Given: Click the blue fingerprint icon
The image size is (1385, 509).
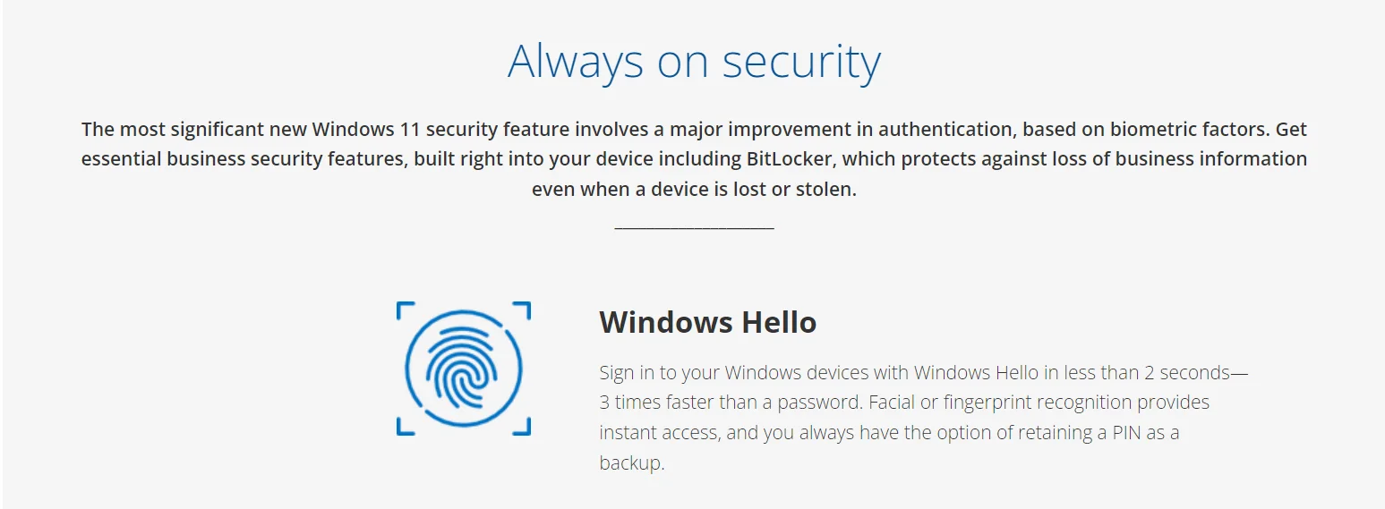Looking at the screenshot, I should [463, 369].
